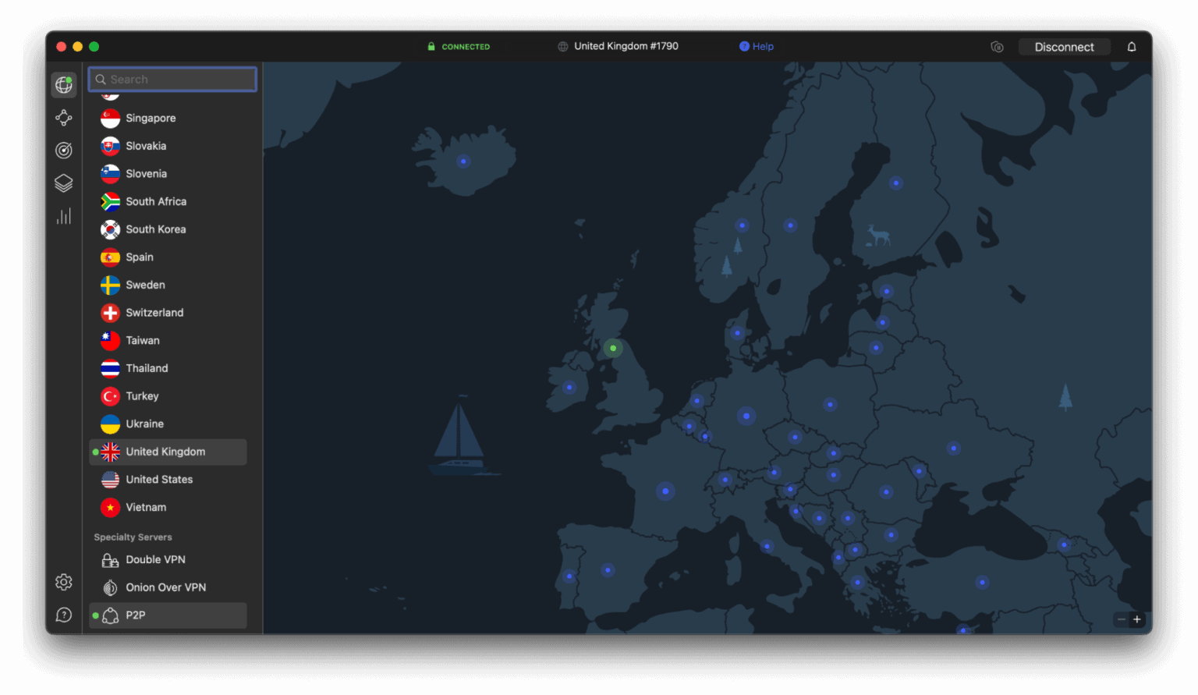
Task: Select Ukraine from the country list
Action: point(168,424)
